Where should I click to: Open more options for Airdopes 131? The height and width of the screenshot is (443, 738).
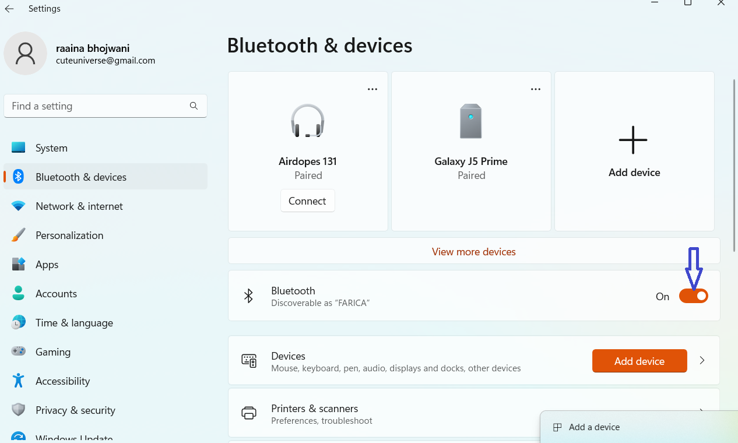(372, 89)
